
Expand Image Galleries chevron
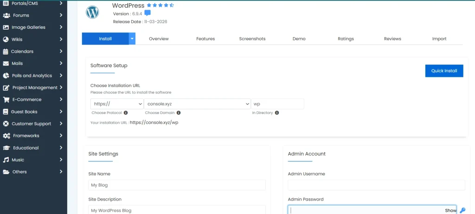(x=61, y=27)
